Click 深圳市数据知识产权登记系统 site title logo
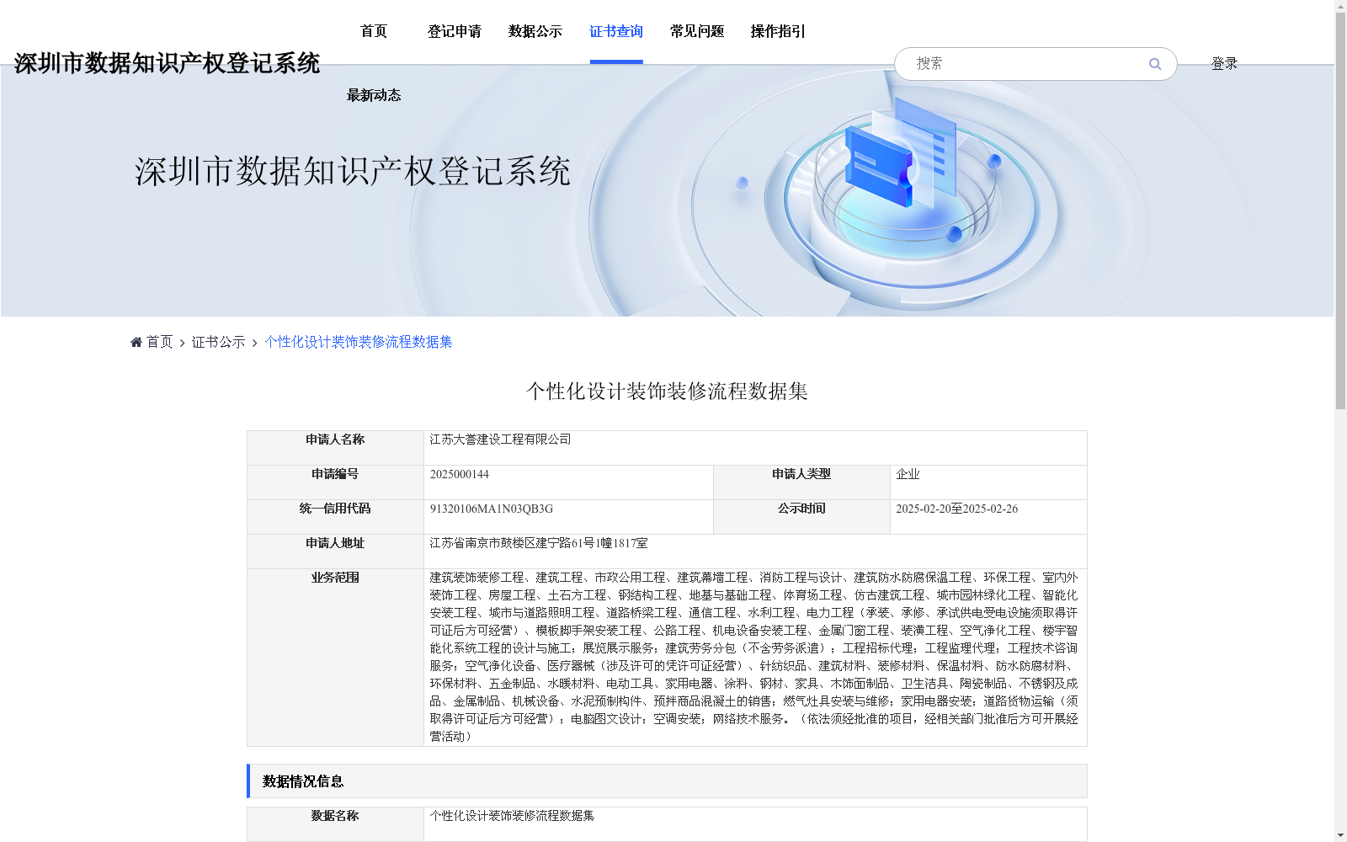Viewport: 1347px width, 842px height. pyautogui.click(x=167, y=63)
